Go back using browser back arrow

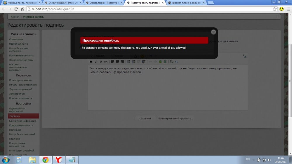click(4, 9)
